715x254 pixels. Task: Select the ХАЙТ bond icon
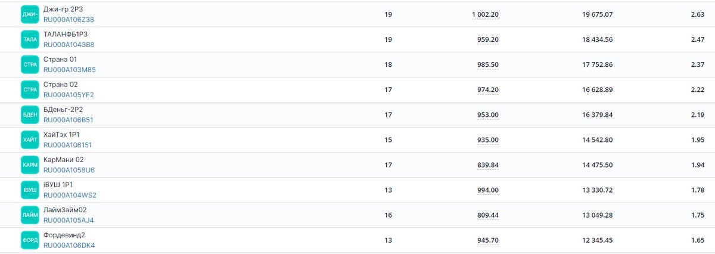click(30, 140)
